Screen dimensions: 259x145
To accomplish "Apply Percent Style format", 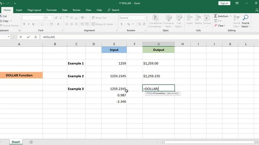I will (x=129, y=24).
